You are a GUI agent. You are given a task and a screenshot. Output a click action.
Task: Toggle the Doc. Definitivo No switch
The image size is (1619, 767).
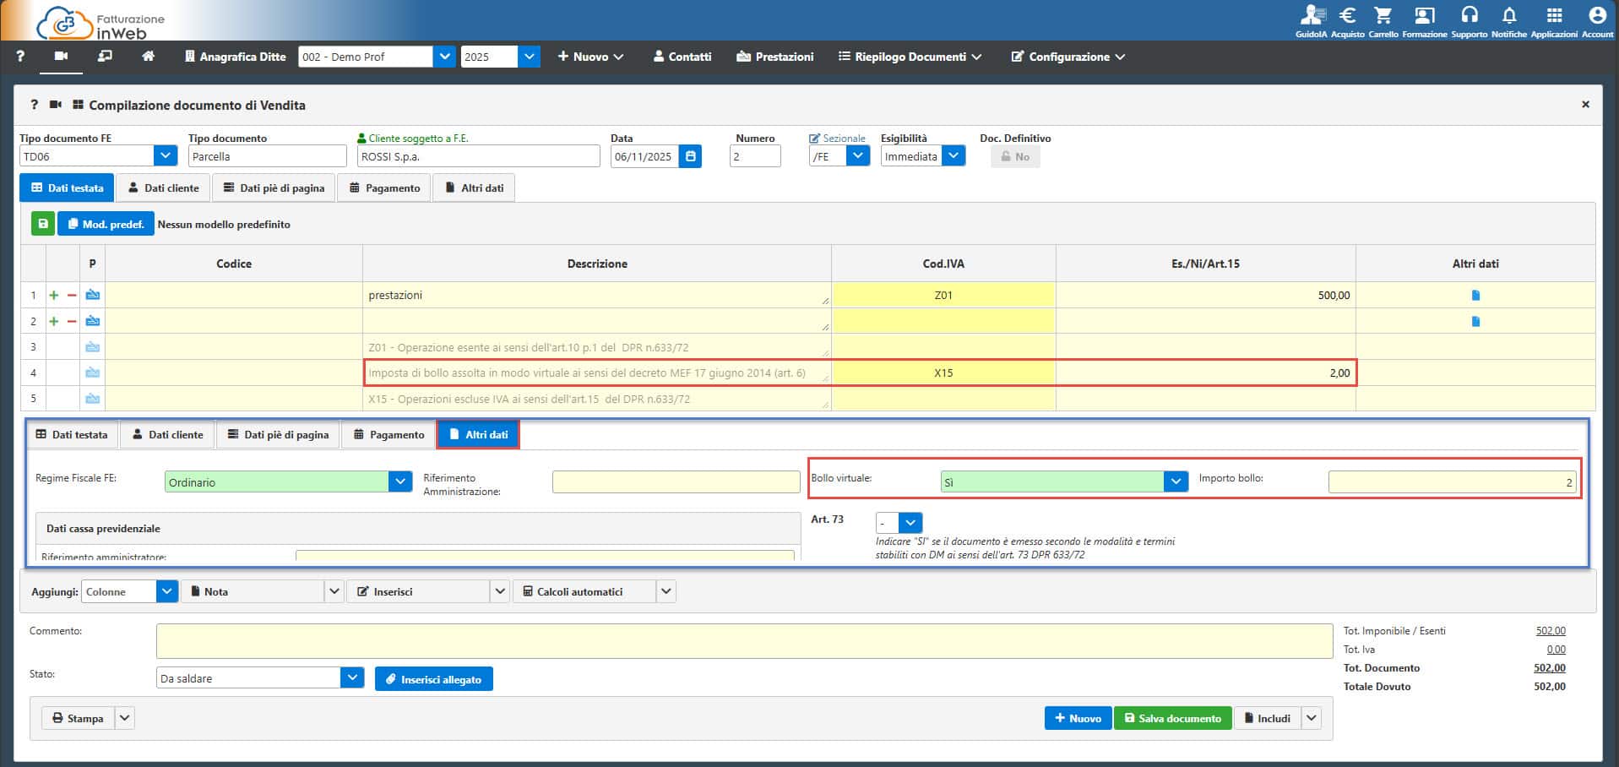[x=1014, y=156]
